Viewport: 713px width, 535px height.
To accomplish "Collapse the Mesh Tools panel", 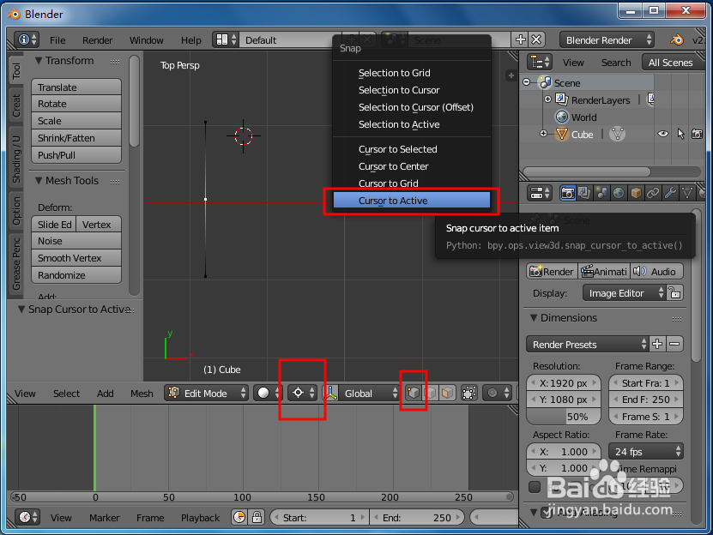I will [x=39, y=180].
